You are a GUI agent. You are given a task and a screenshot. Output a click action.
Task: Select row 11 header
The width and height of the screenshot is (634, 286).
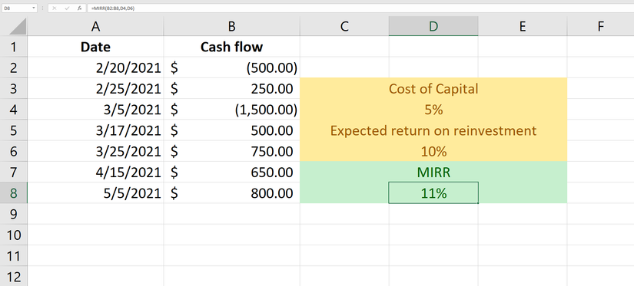pos(14,256)
